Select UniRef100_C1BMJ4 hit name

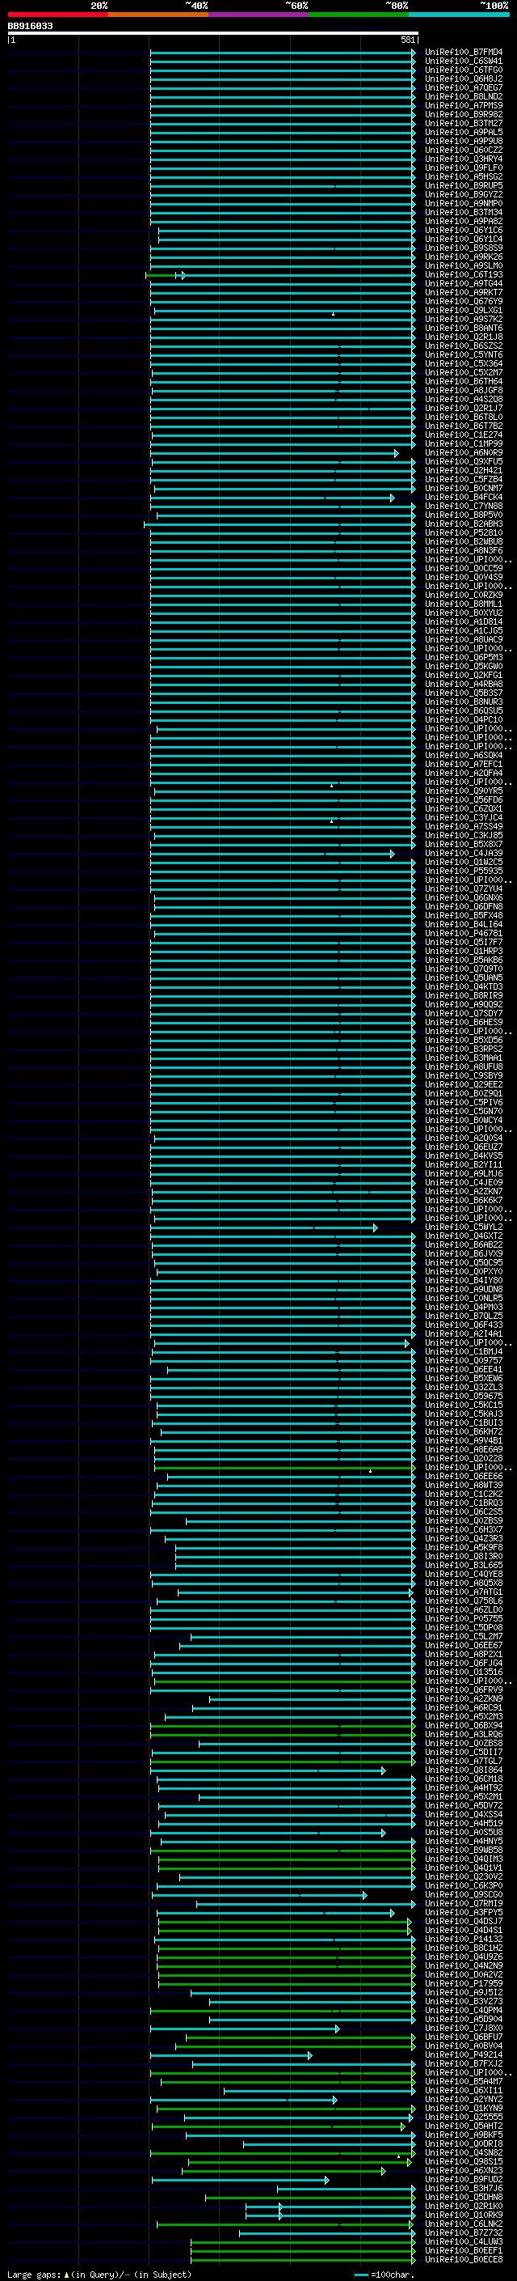[464, 1351]
